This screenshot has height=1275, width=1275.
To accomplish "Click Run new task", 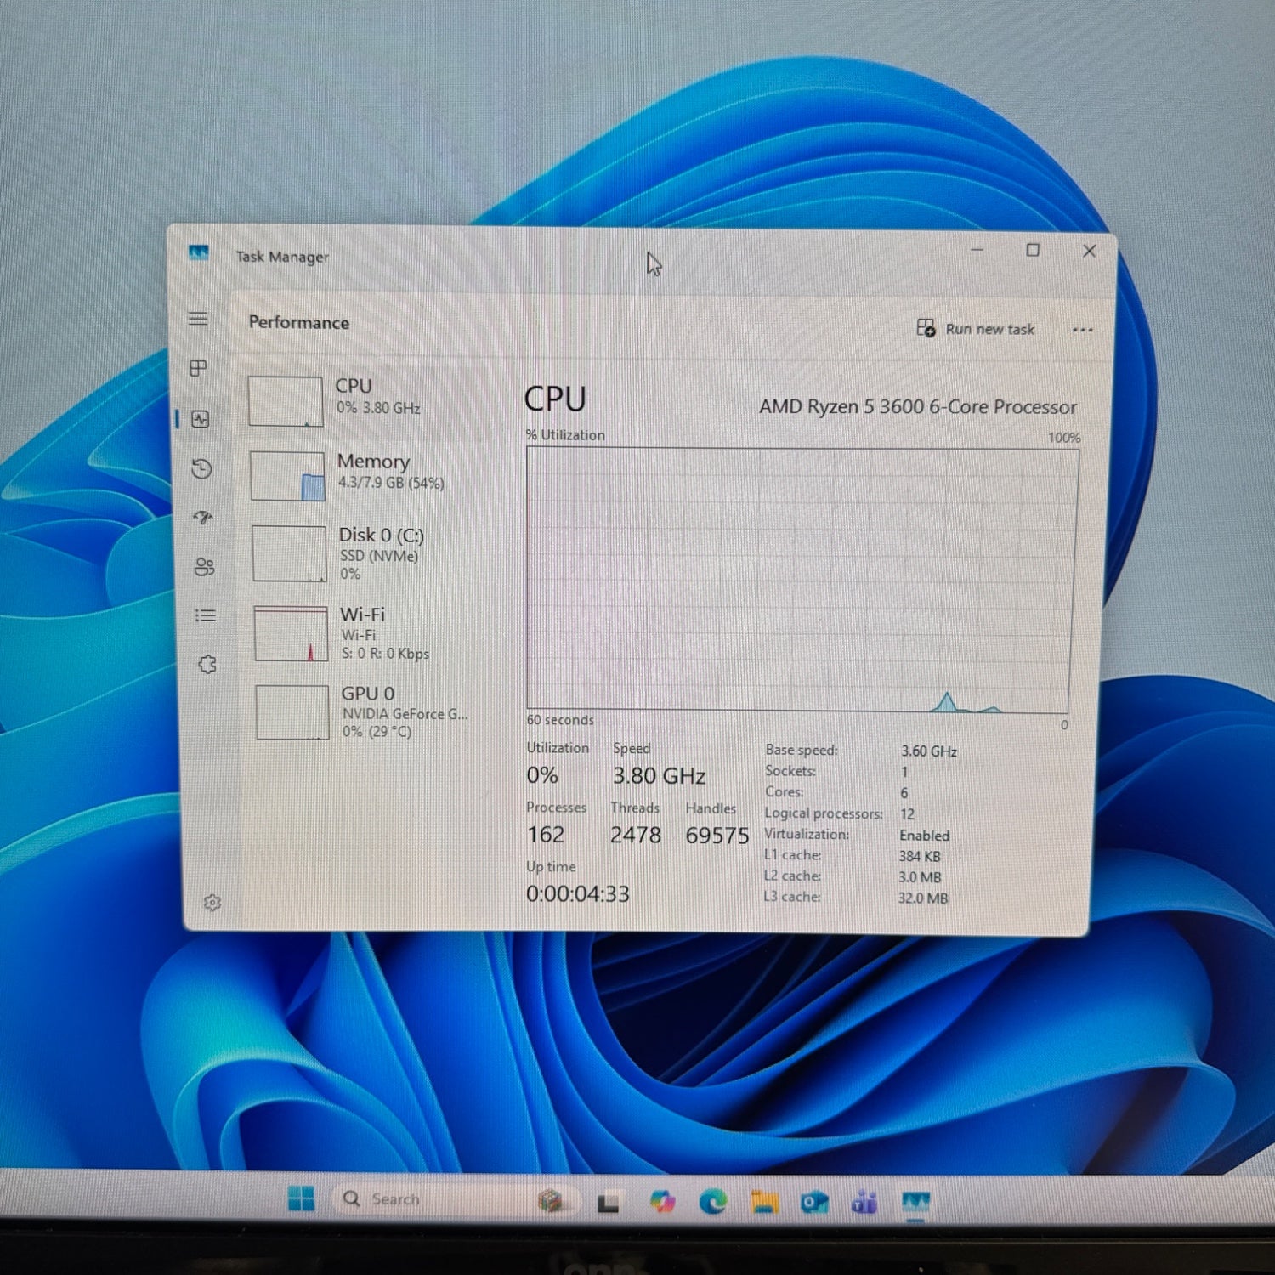I will [x=977, y=330].
